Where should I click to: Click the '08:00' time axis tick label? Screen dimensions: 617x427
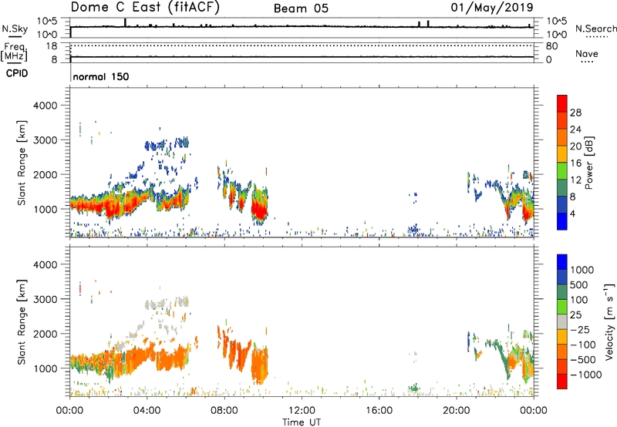click(224, 411)
